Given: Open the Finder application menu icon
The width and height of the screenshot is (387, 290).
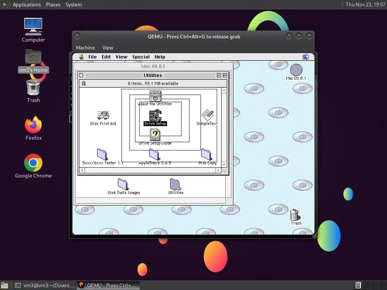Looking at the screenshot, I should point(305,57).
